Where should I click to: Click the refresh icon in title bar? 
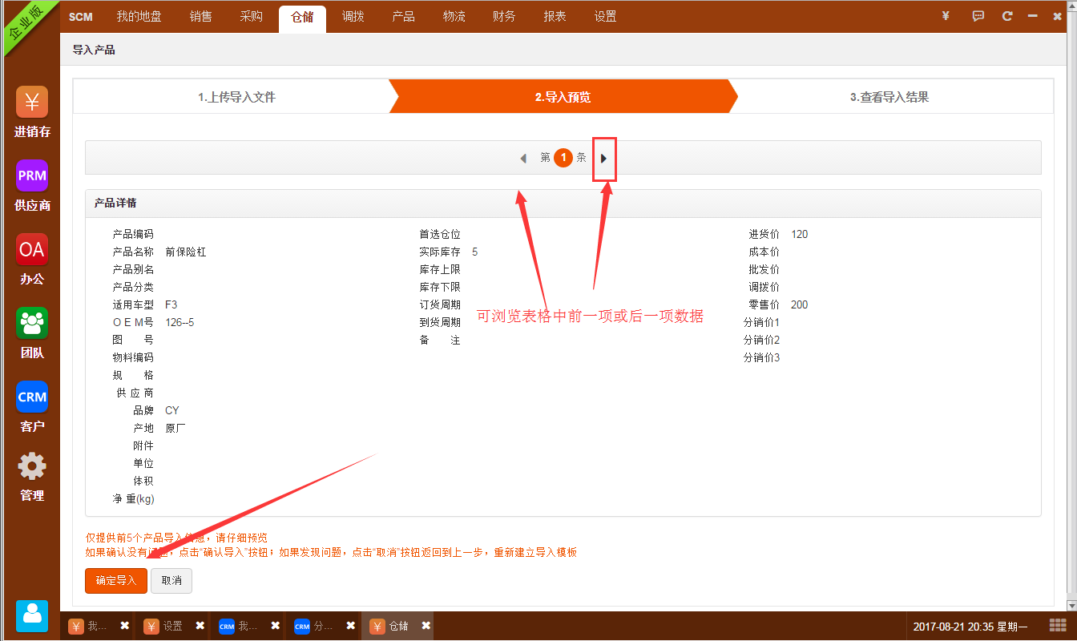(1007, 16)
